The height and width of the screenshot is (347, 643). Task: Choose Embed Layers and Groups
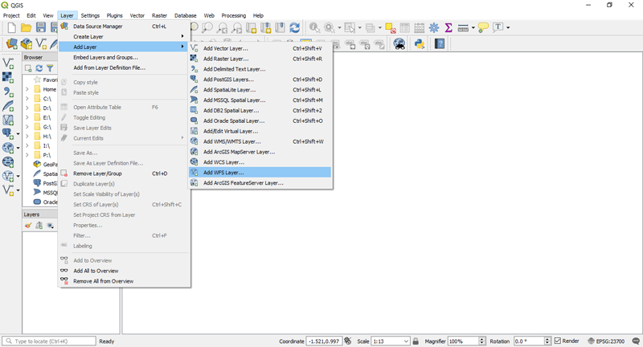(125, 57)
